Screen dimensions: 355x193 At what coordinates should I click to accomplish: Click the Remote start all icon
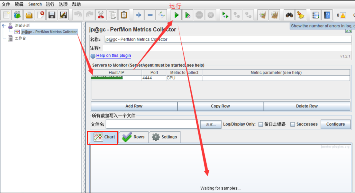[x=225, y=15]
